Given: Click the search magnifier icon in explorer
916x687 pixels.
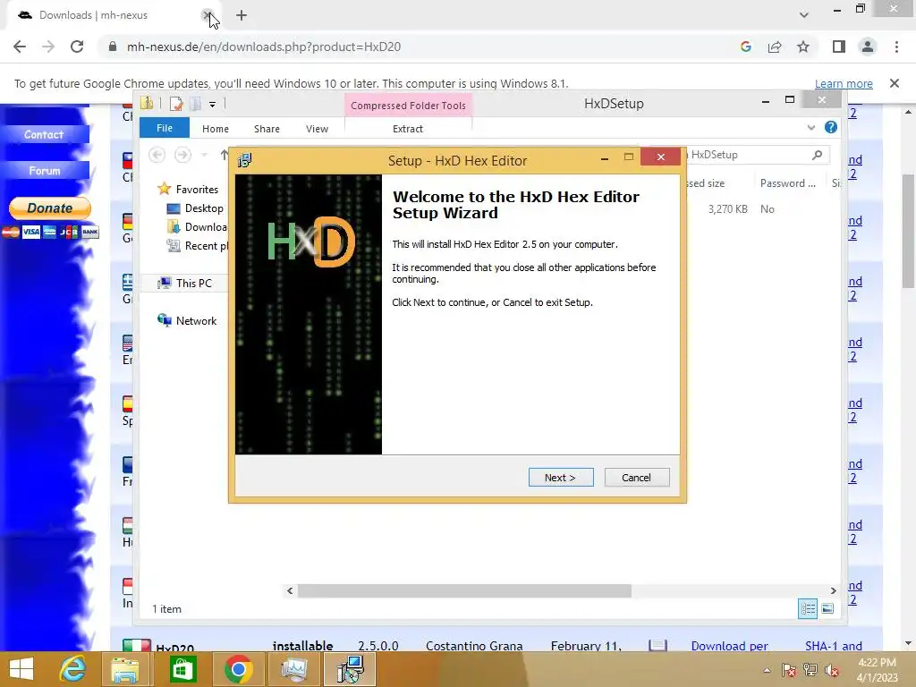Looking at the screenshot, I should pos(818,155).
